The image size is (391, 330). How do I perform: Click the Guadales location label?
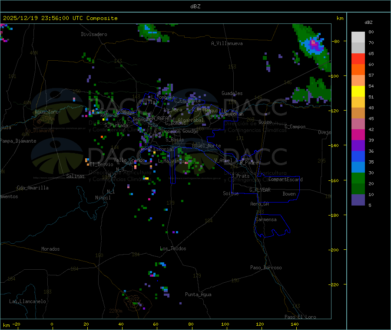(232, 93)
